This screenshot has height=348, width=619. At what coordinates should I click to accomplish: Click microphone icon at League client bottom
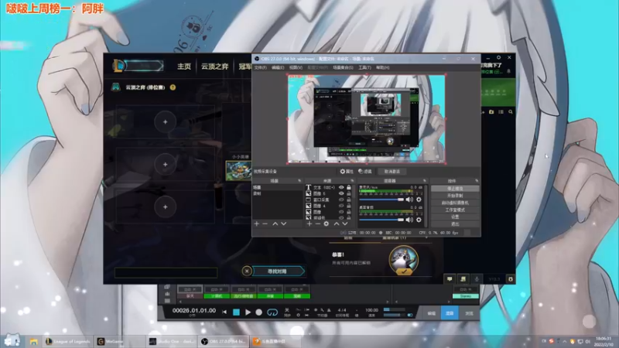point(477,279)
